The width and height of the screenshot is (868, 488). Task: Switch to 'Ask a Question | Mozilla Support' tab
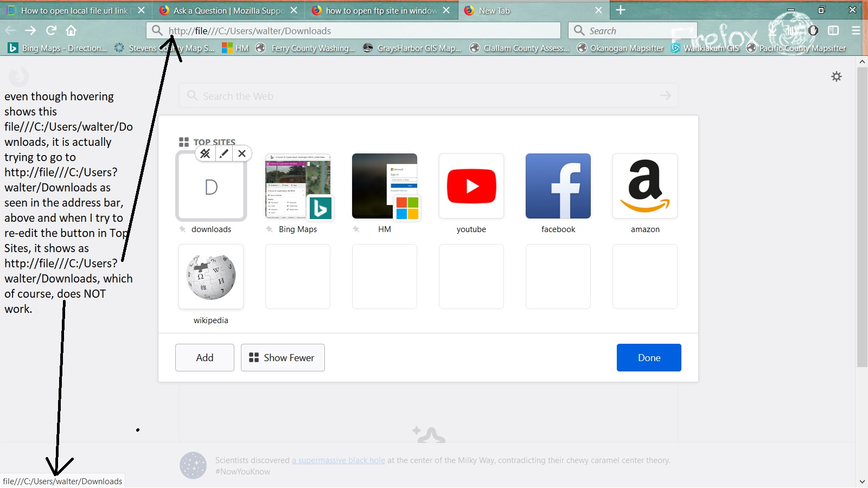click(228, 10)
